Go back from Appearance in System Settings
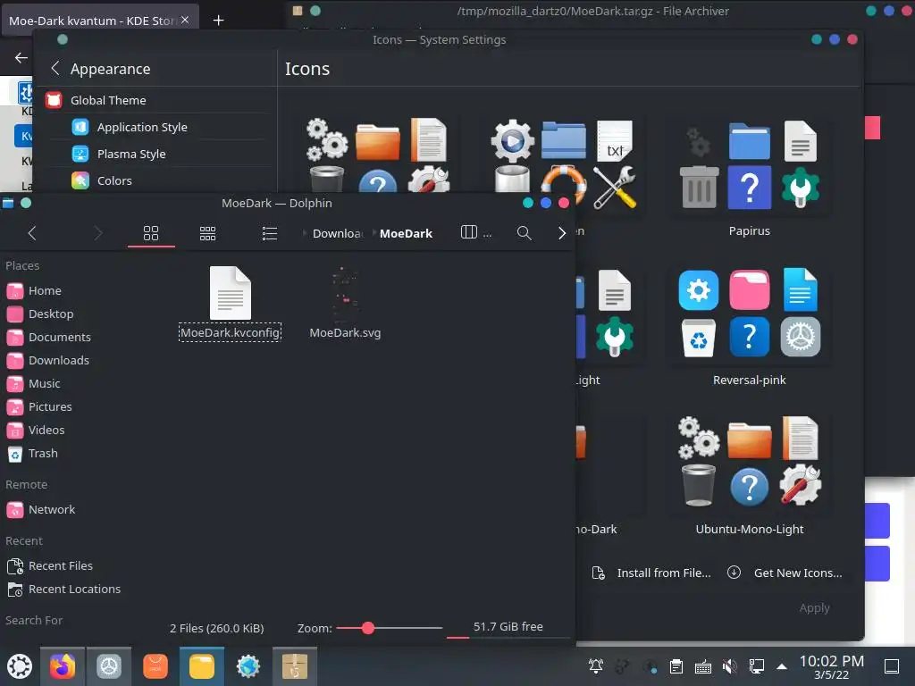Viewport: 915px width, 686px height. click(55, 68)
